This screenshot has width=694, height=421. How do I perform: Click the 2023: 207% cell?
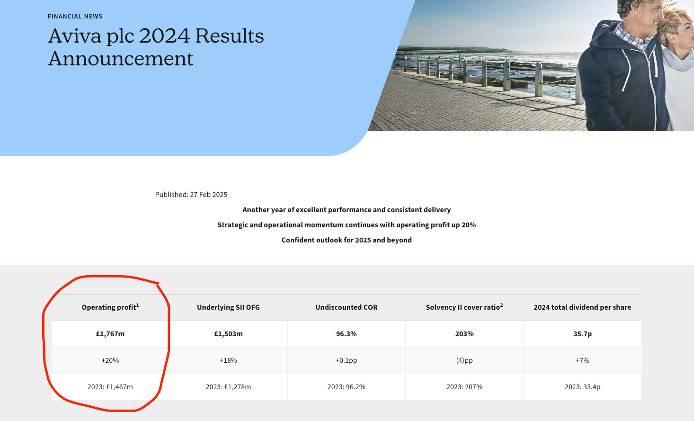pyautogui.click(x=464, y=387)
